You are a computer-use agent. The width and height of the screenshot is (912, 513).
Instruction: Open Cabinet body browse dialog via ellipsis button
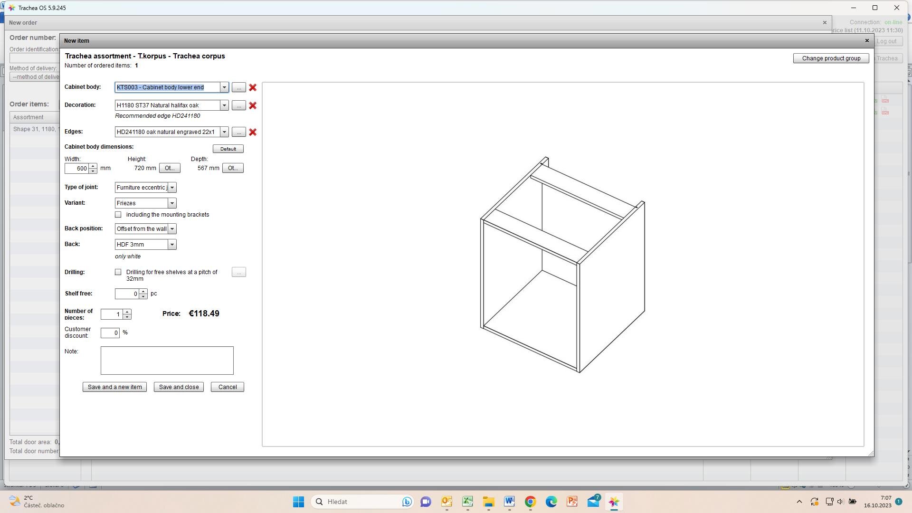239,87
